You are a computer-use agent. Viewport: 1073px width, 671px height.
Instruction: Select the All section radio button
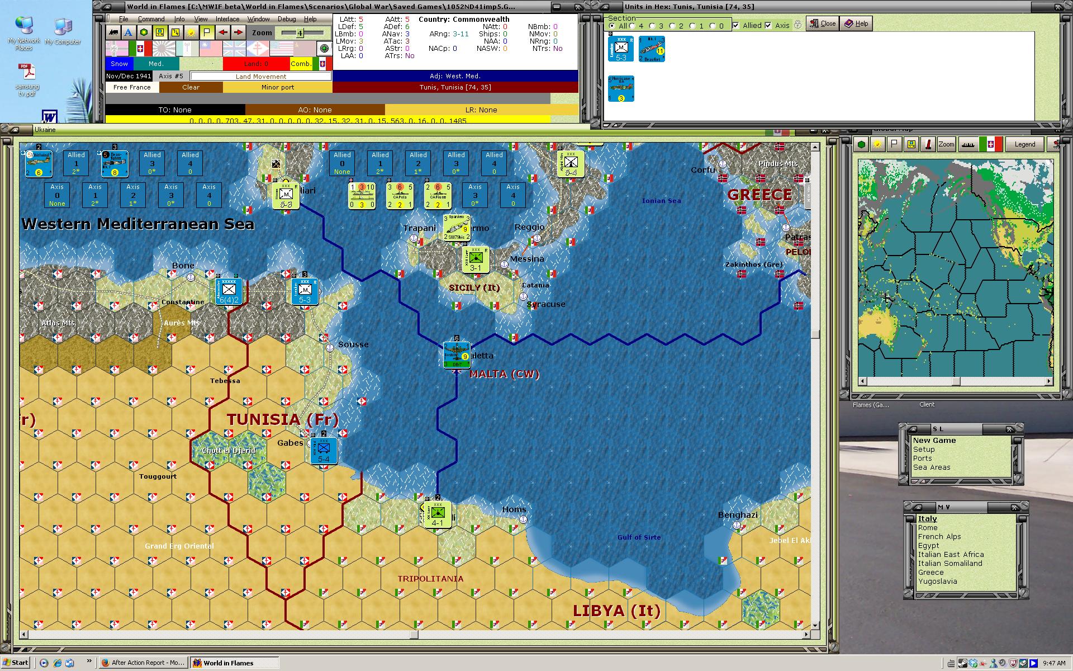(x=612, y=26)
